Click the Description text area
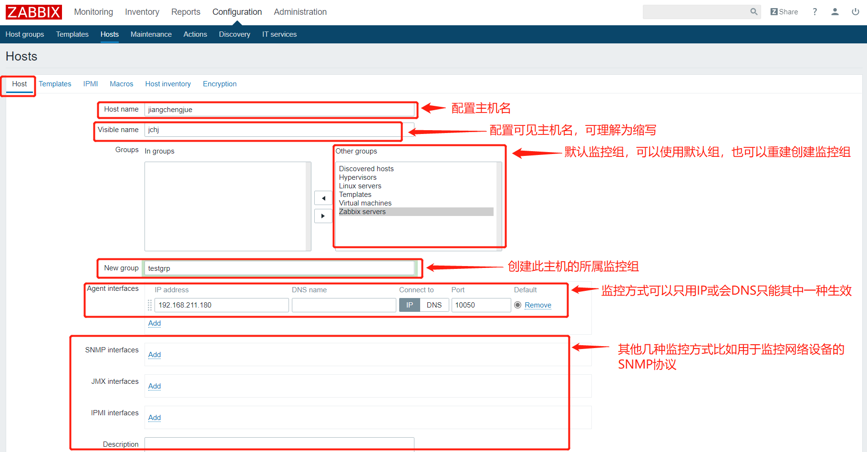 tap(279, 444)
